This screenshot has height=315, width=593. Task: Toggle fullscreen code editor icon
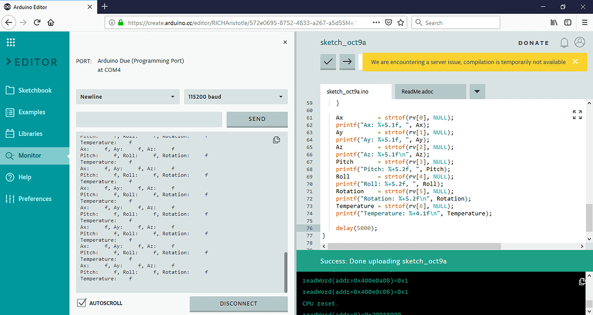pyautogui.click(x=577, y=114)
